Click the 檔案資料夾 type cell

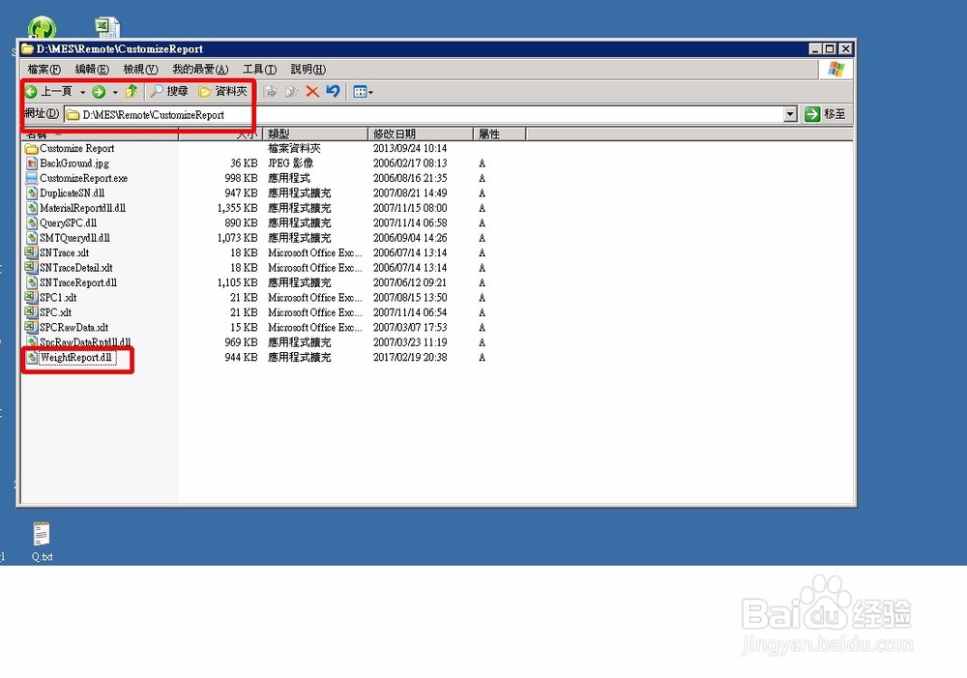(x=294, y=149)
